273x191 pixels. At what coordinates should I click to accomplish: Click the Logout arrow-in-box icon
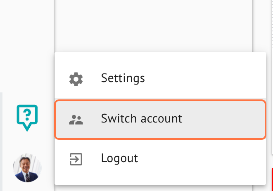76,159
